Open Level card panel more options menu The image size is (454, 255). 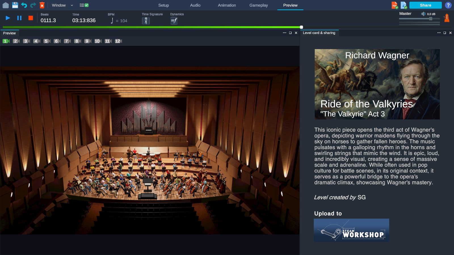point(439,33)
